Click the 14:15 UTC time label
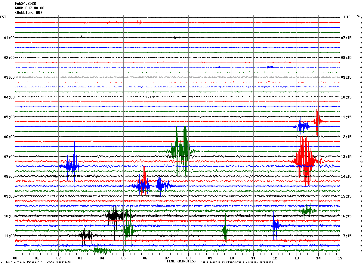The height and width of the screenshot is (266, 364). click(x=346, y=177)
